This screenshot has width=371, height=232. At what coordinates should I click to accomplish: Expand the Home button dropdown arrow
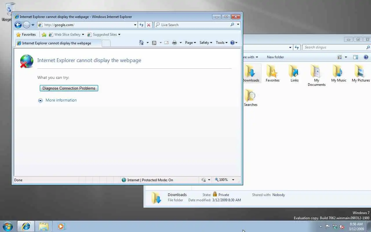148,43
